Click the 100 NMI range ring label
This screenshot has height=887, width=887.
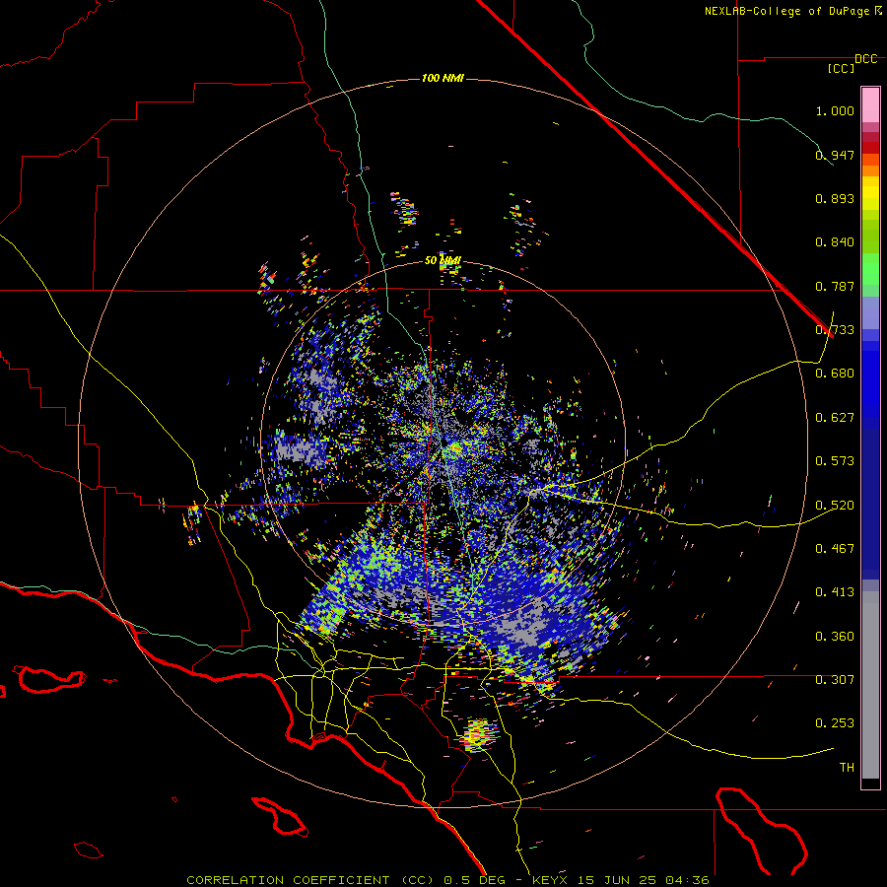point(443,78)
